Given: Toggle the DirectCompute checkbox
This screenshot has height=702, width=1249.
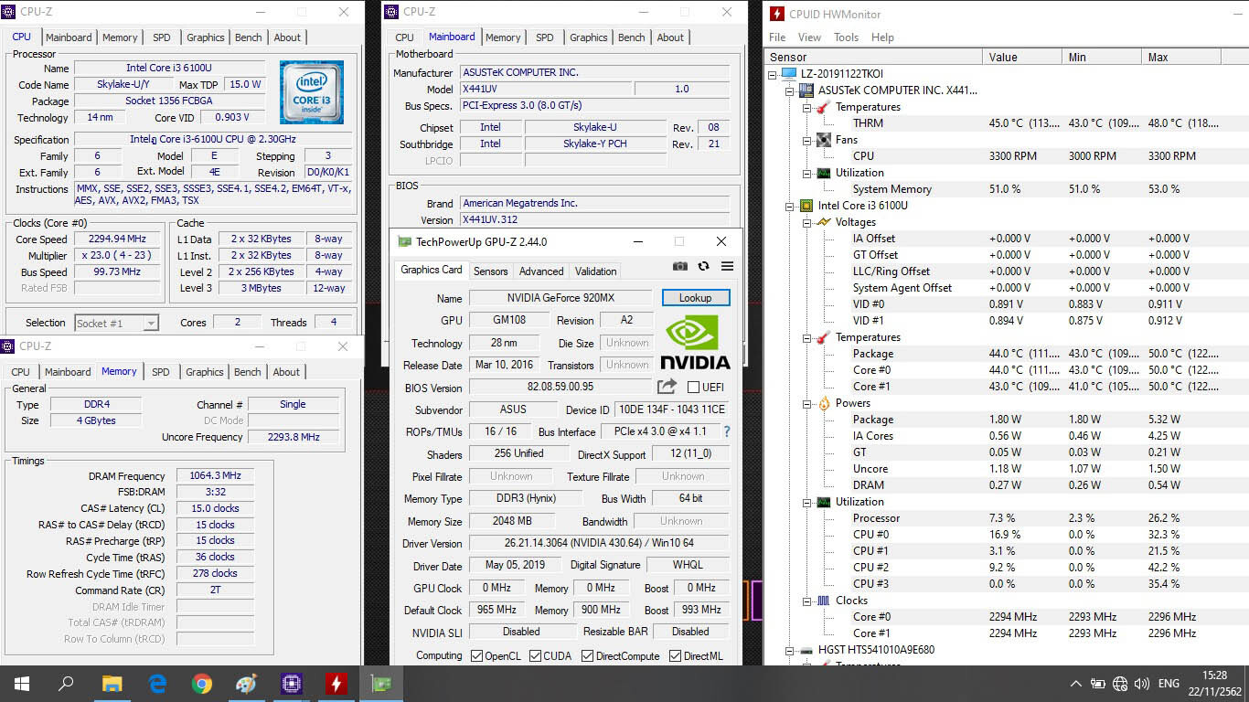Looking at the screenshot, I should pos(588,656).
